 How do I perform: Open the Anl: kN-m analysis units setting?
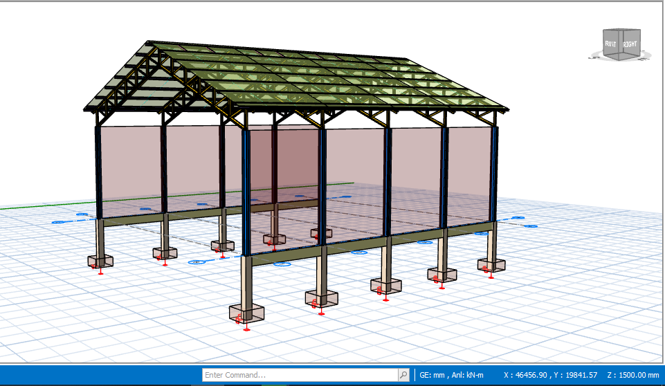[x=468, y=375]
